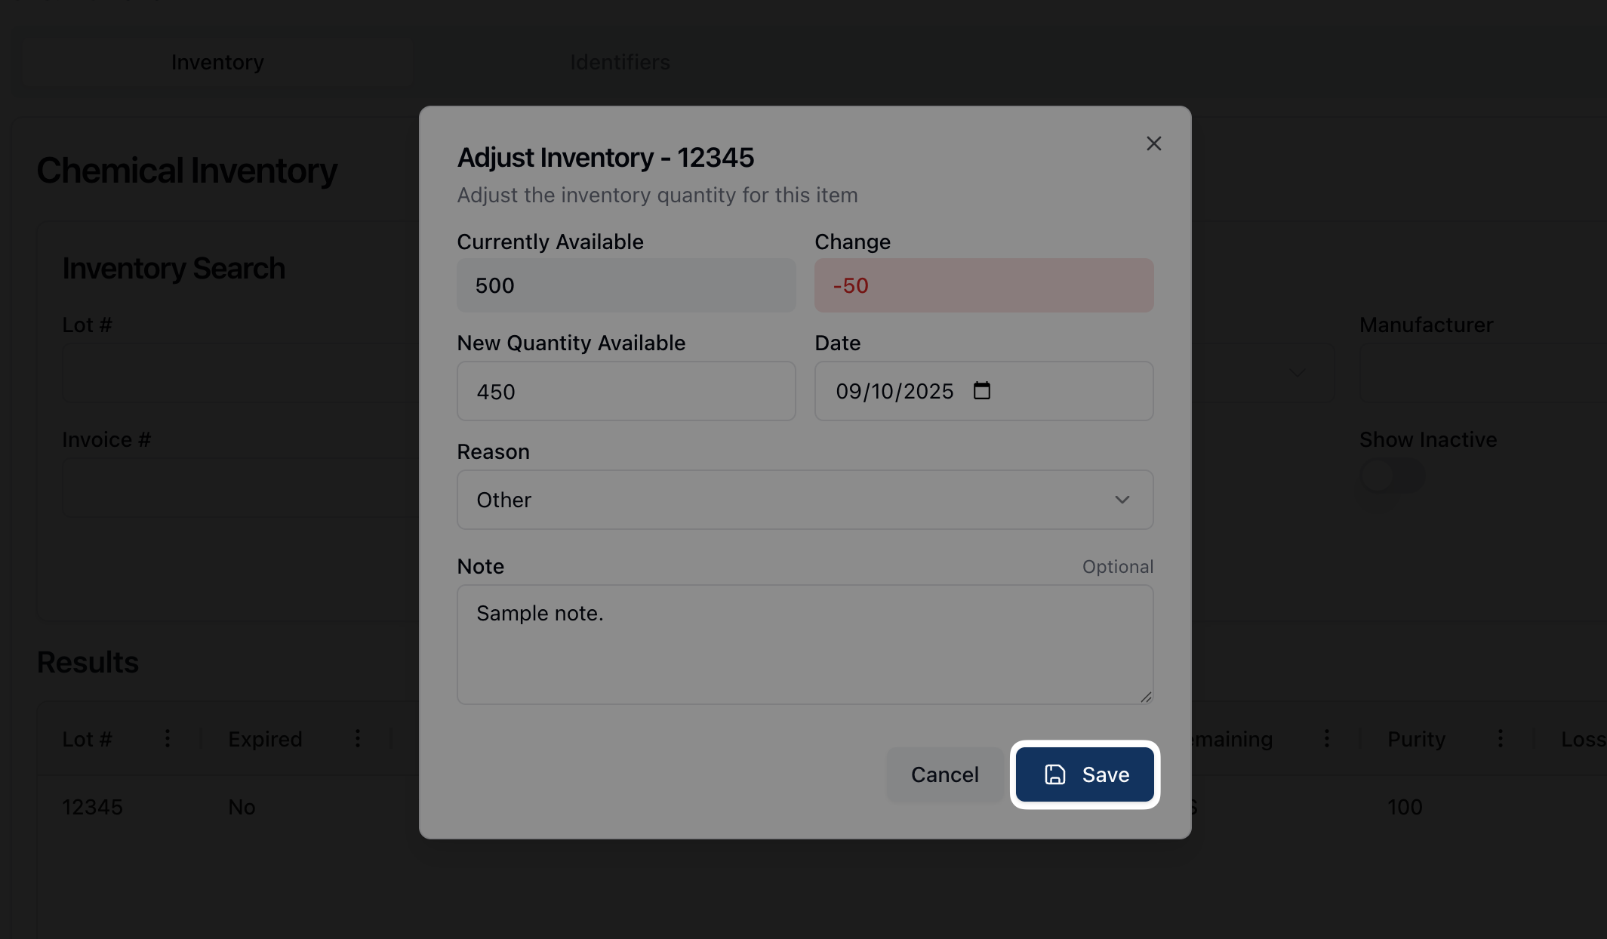
Task: Open the Remaining column options menu
Action: (1326, 738)
